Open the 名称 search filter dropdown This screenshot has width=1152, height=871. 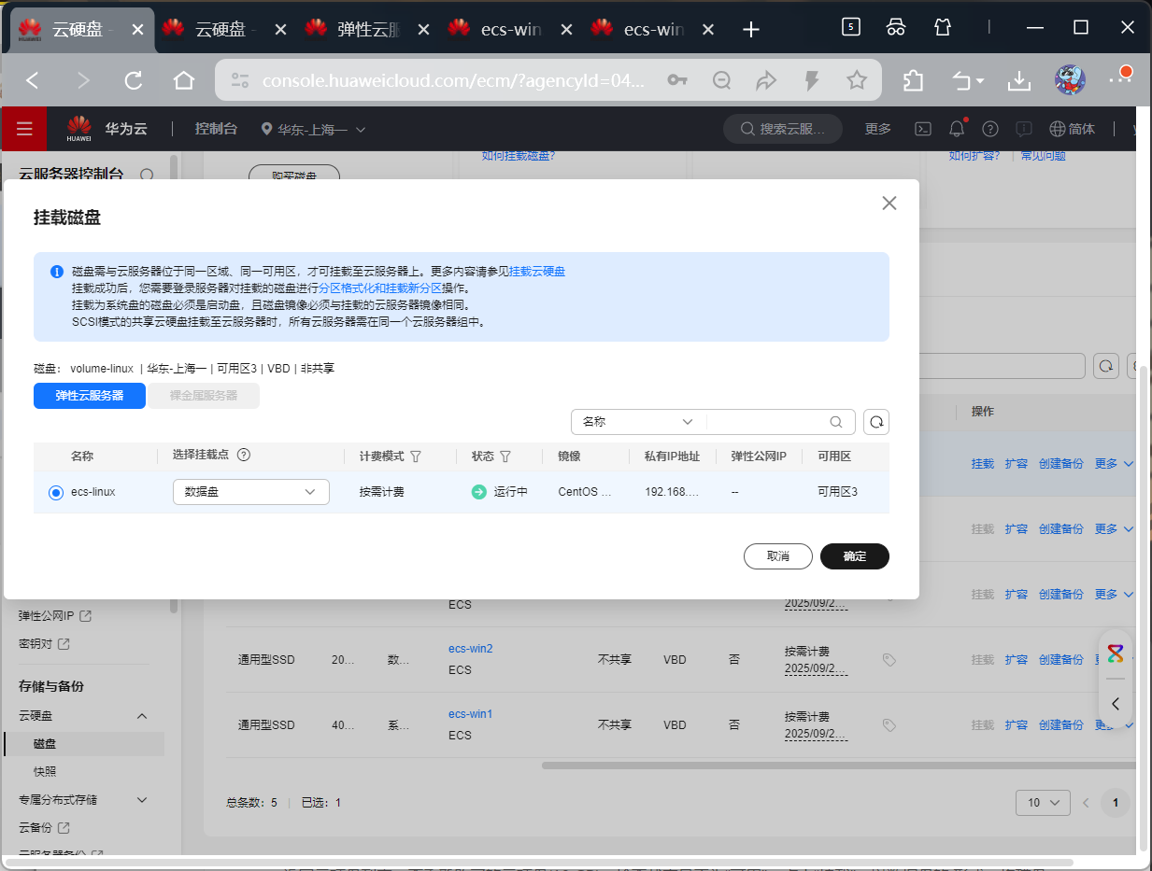pyautogui.click(x=639, y=422)
